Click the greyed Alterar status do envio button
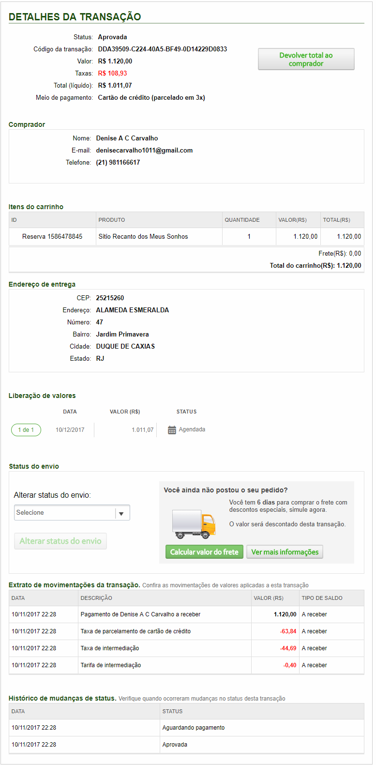Viewport: 376px width, 765px height. (60, 541)
